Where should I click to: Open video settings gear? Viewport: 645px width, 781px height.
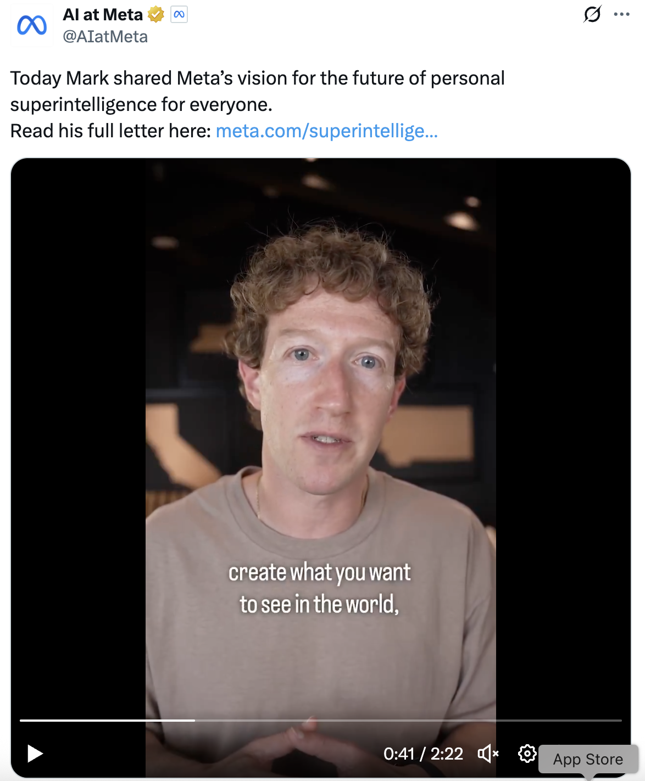click(527, 754)
